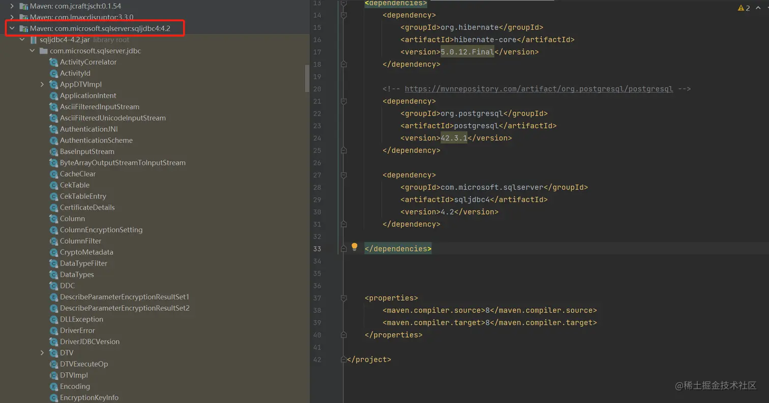Fold the hibernate dependency block at line 14
The width and height of the screenshot is (769, 403).
pos(344,15)
